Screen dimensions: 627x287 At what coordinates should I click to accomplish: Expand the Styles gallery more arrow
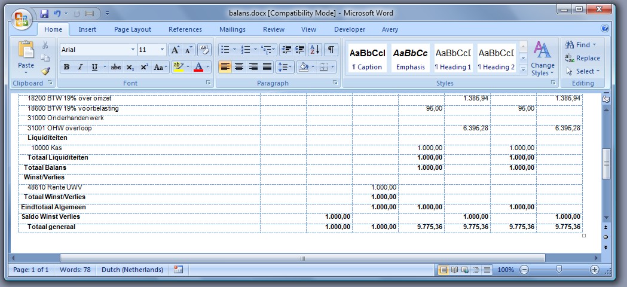tap(523, 70)
